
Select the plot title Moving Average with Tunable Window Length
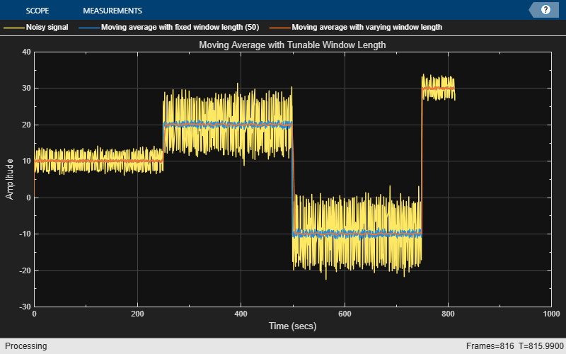pos(293,45)
